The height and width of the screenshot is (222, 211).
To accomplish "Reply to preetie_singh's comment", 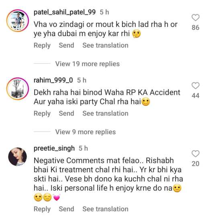I will point(42,209).
